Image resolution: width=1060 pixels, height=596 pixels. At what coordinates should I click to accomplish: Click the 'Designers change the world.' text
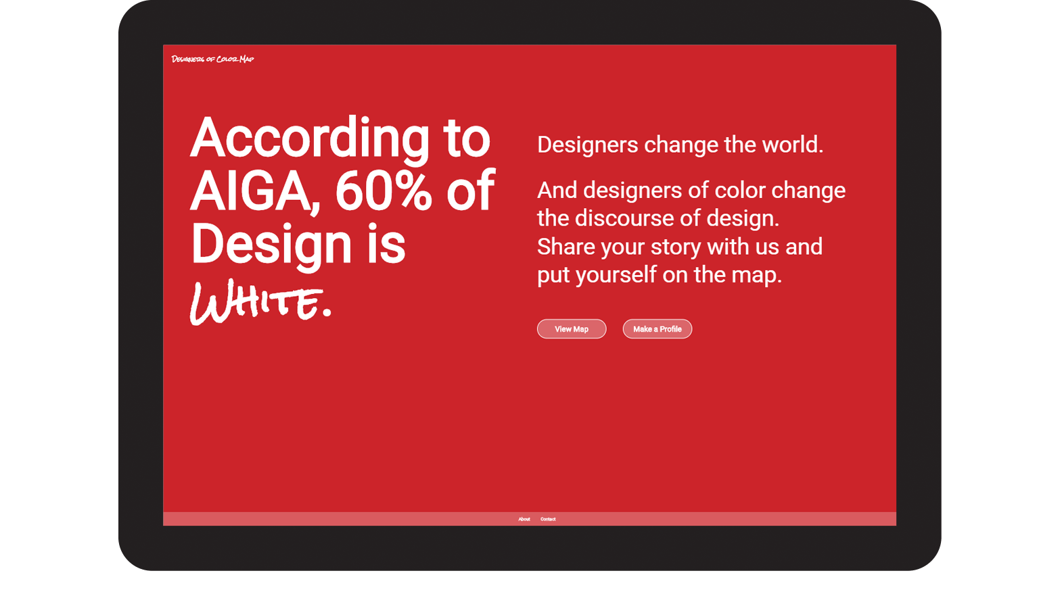680,145
